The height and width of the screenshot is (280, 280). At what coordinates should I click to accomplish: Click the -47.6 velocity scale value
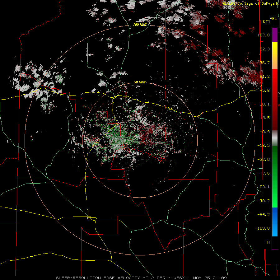(264, 173)
